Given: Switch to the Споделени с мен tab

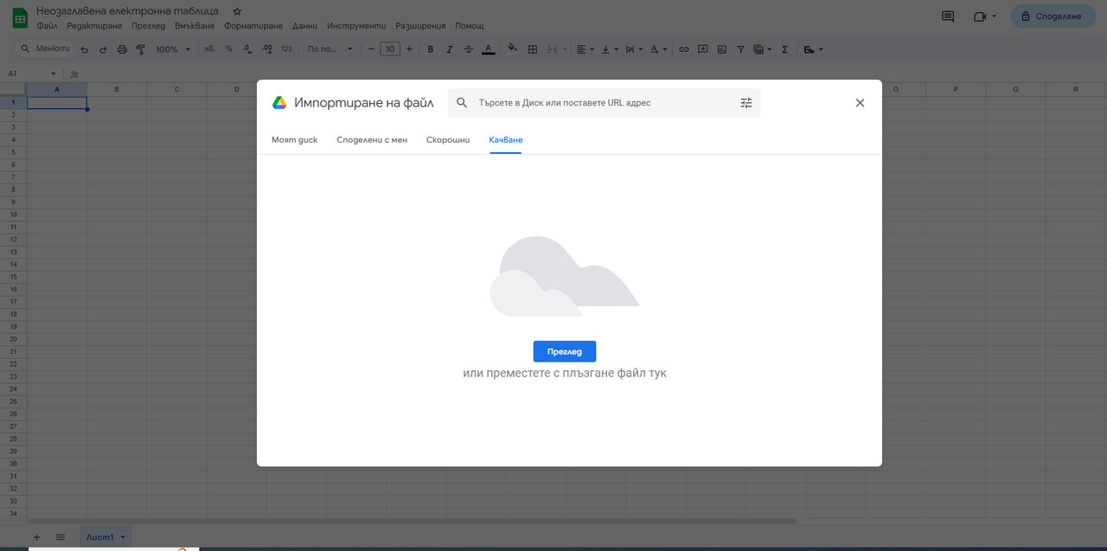Looking at the screenshot, I should coord(372,139).
